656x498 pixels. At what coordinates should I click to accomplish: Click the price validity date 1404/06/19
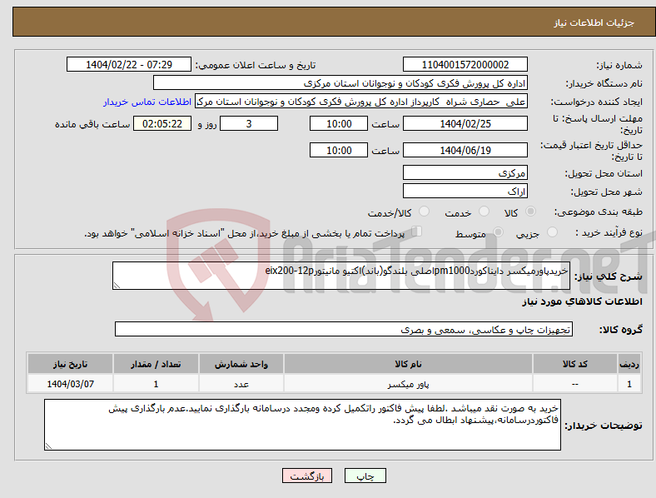pos(465,150)
